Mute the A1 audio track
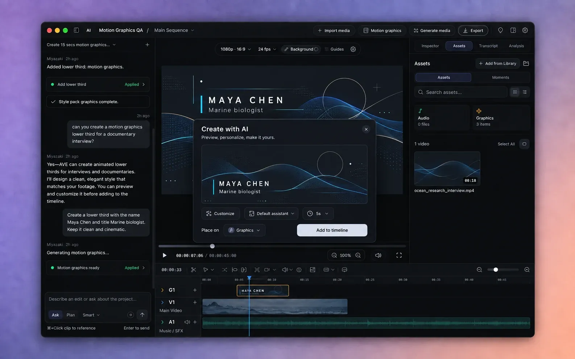 187,322
